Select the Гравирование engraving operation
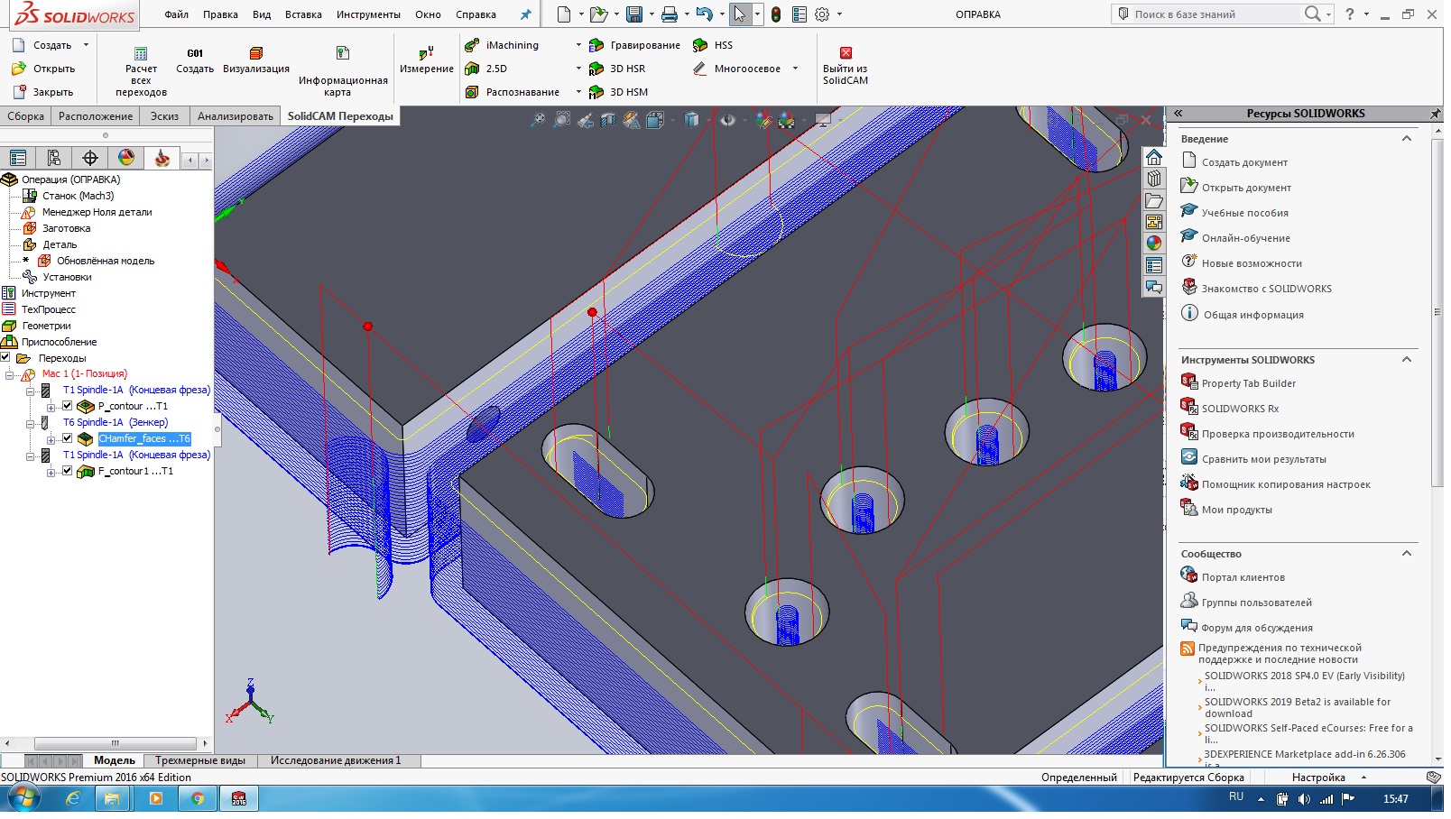The height and width of the screenshot is (819, 1451). [635, 45]
